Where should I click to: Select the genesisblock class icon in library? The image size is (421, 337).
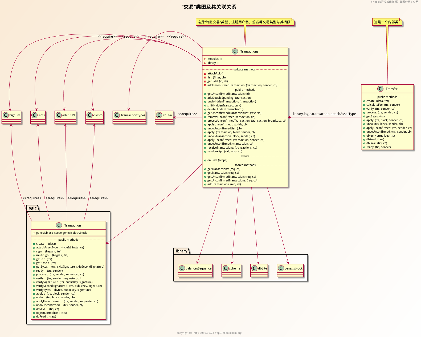pos(281,268)
